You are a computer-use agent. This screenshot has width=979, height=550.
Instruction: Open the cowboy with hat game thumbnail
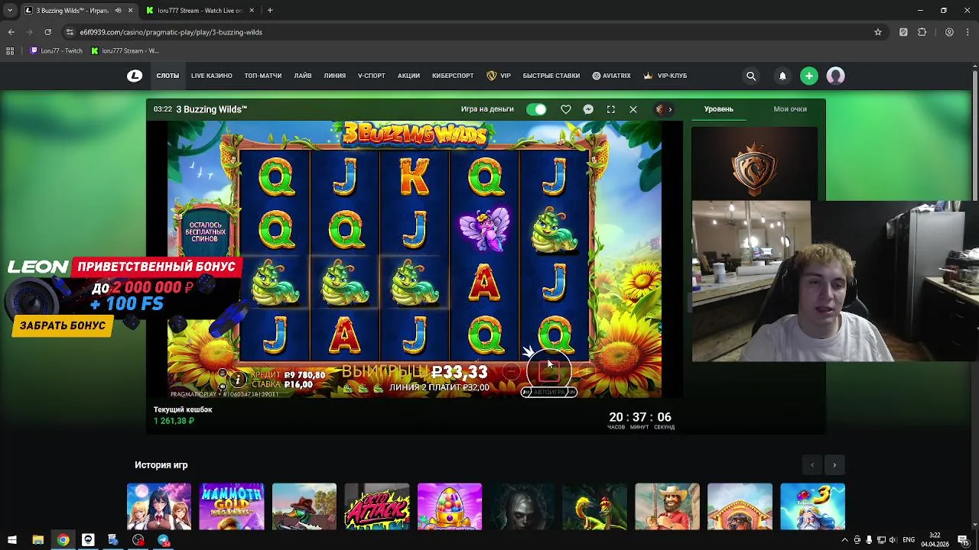click(x=667, y=506)
